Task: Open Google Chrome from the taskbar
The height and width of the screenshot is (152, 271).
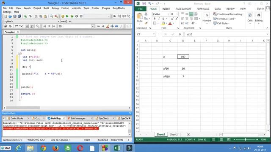Action: pos(43,148)
